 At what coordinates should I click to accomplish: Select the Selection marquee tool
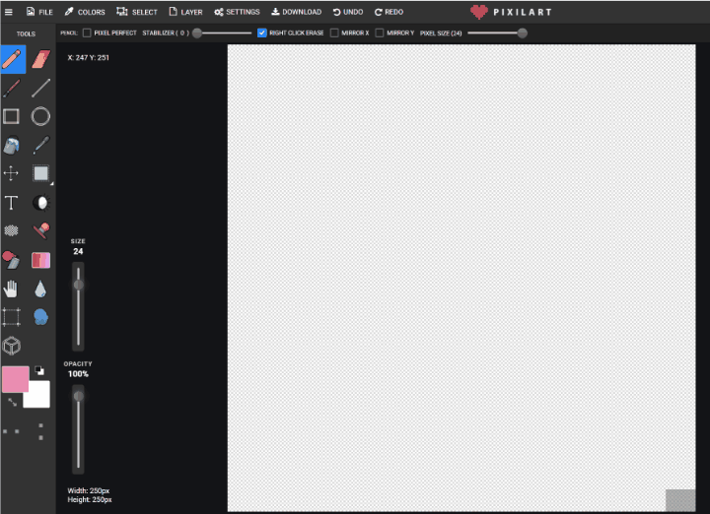(41, 173)
